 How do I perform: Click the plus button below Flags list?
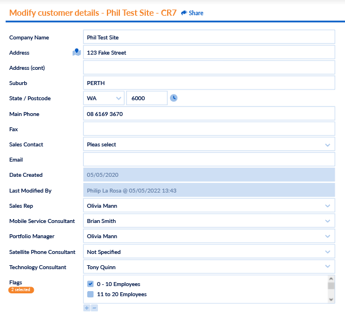(87, 308)
